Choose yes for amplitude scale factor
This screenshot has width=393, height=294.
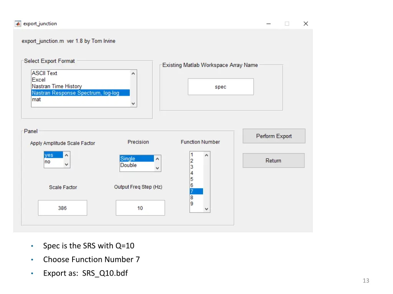coord(53,155)
